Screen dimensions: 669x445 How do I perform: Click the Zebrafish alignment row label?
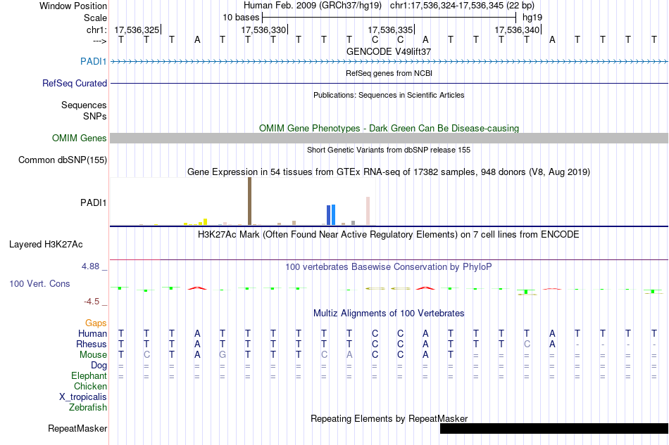pyautogui.click(x=88, y=407)
